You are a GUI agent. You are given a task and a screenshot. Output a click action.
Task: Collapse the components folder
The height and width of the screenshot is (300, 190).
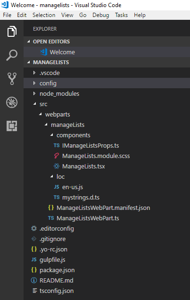pyautogui.click(x=107, y=135)
